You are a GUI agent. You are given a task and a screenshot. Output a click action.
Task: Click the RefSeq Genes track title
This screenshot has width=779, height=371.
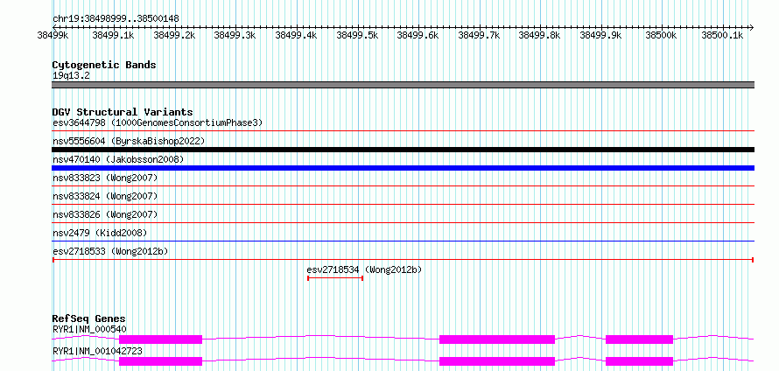89,318
